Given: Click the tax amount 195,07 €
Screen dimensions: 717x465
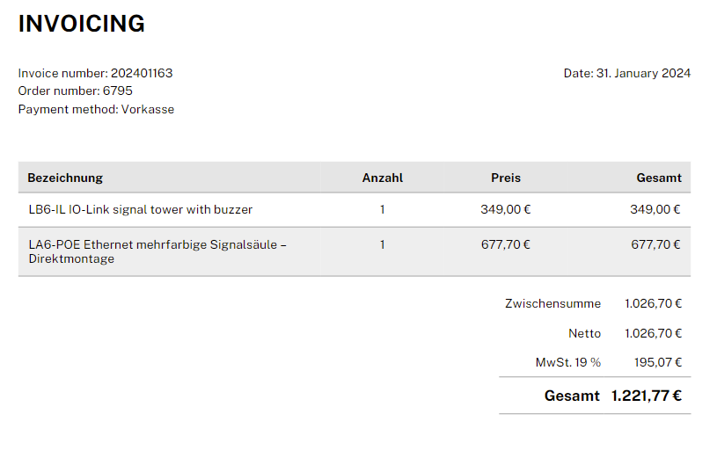Looking at the screenshot, I should pyautogui.click(x=657, y=362).
